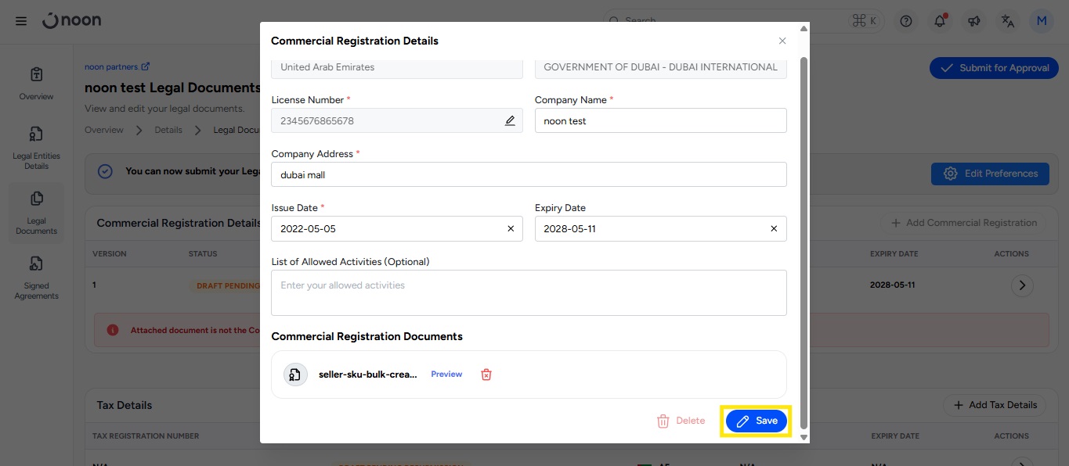
Task: Delete the attached document with red trash icon
Action: tap(486, 375)
